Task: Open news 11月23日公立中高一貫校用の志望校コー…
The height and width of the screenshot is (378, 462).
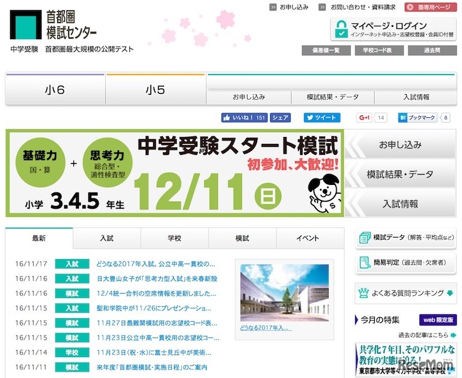Action: 158,338
